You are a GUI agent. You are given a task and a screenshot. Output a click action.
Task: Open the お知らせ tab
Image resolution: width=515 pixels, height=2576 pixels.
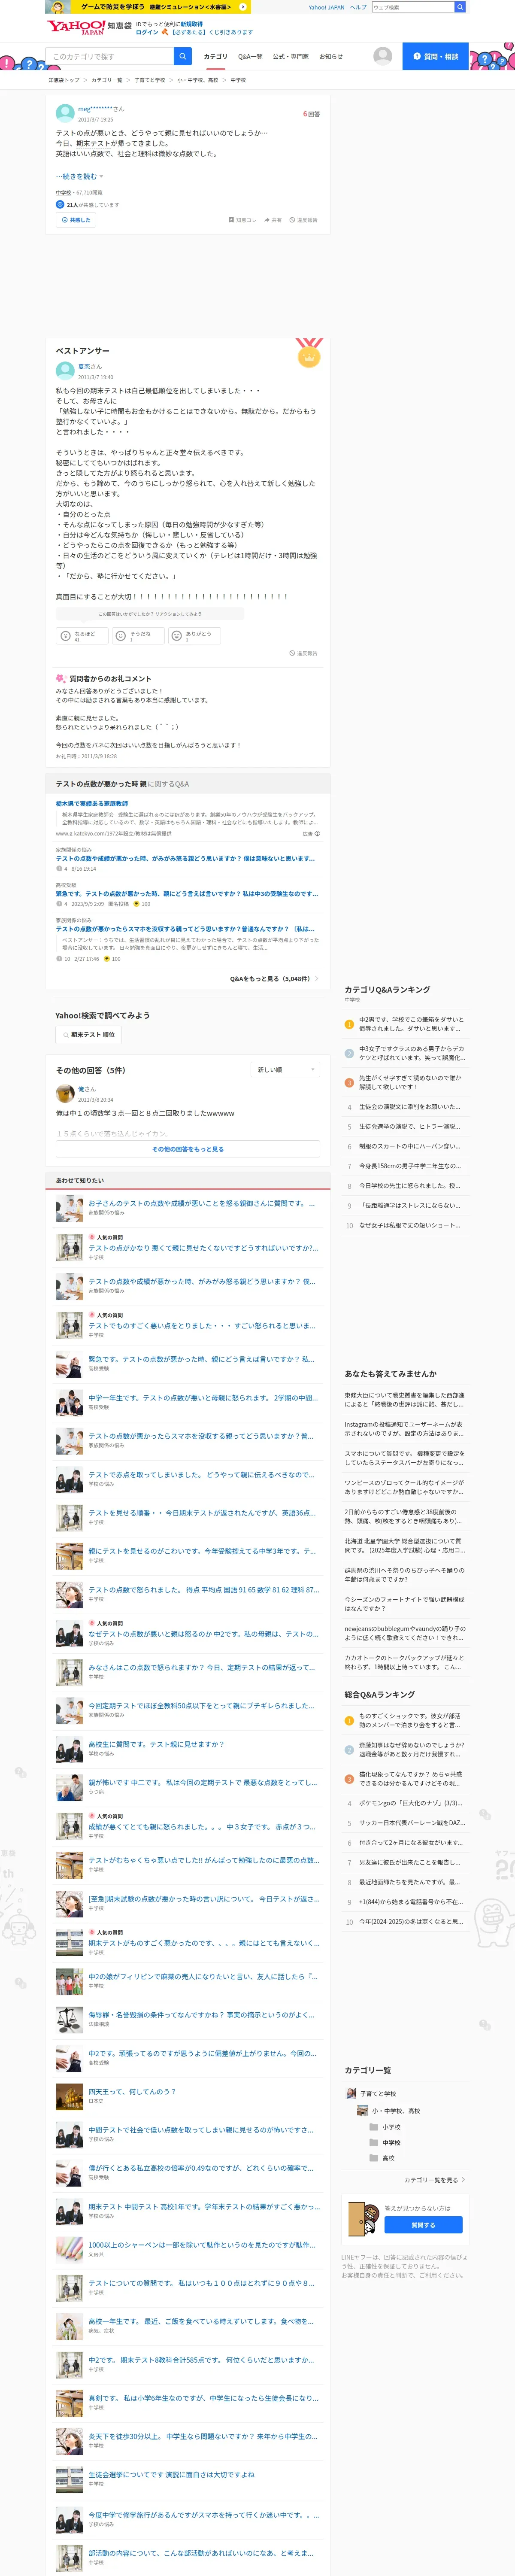(x=330, y=57)
